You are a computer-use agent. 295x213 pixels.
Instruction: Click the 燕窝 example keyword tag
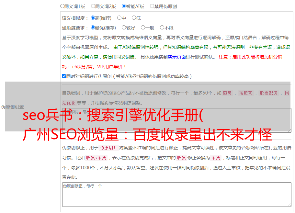pyautogui.click(x=227, y=93)
